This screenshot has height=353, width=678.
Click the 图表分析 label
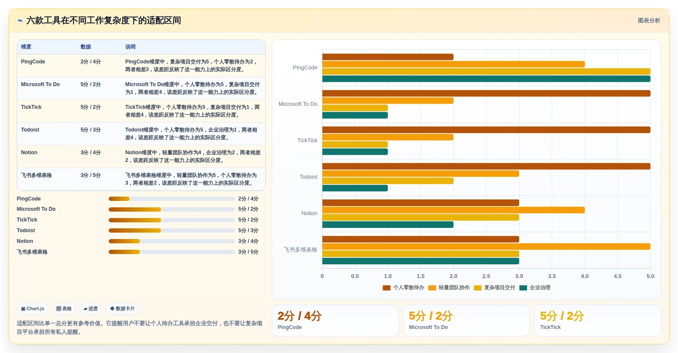649,21
